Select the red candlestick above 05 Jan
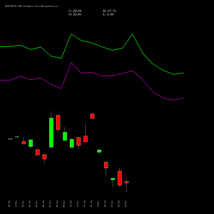The image size is (214, 214). pos(38,152)
